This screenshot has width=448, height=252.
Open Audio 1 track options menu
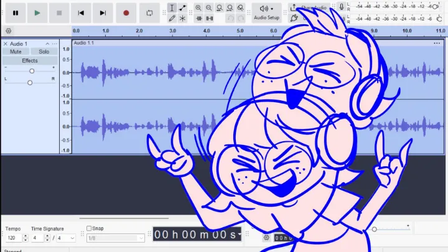pyautogui.click(x=54, y=44)
